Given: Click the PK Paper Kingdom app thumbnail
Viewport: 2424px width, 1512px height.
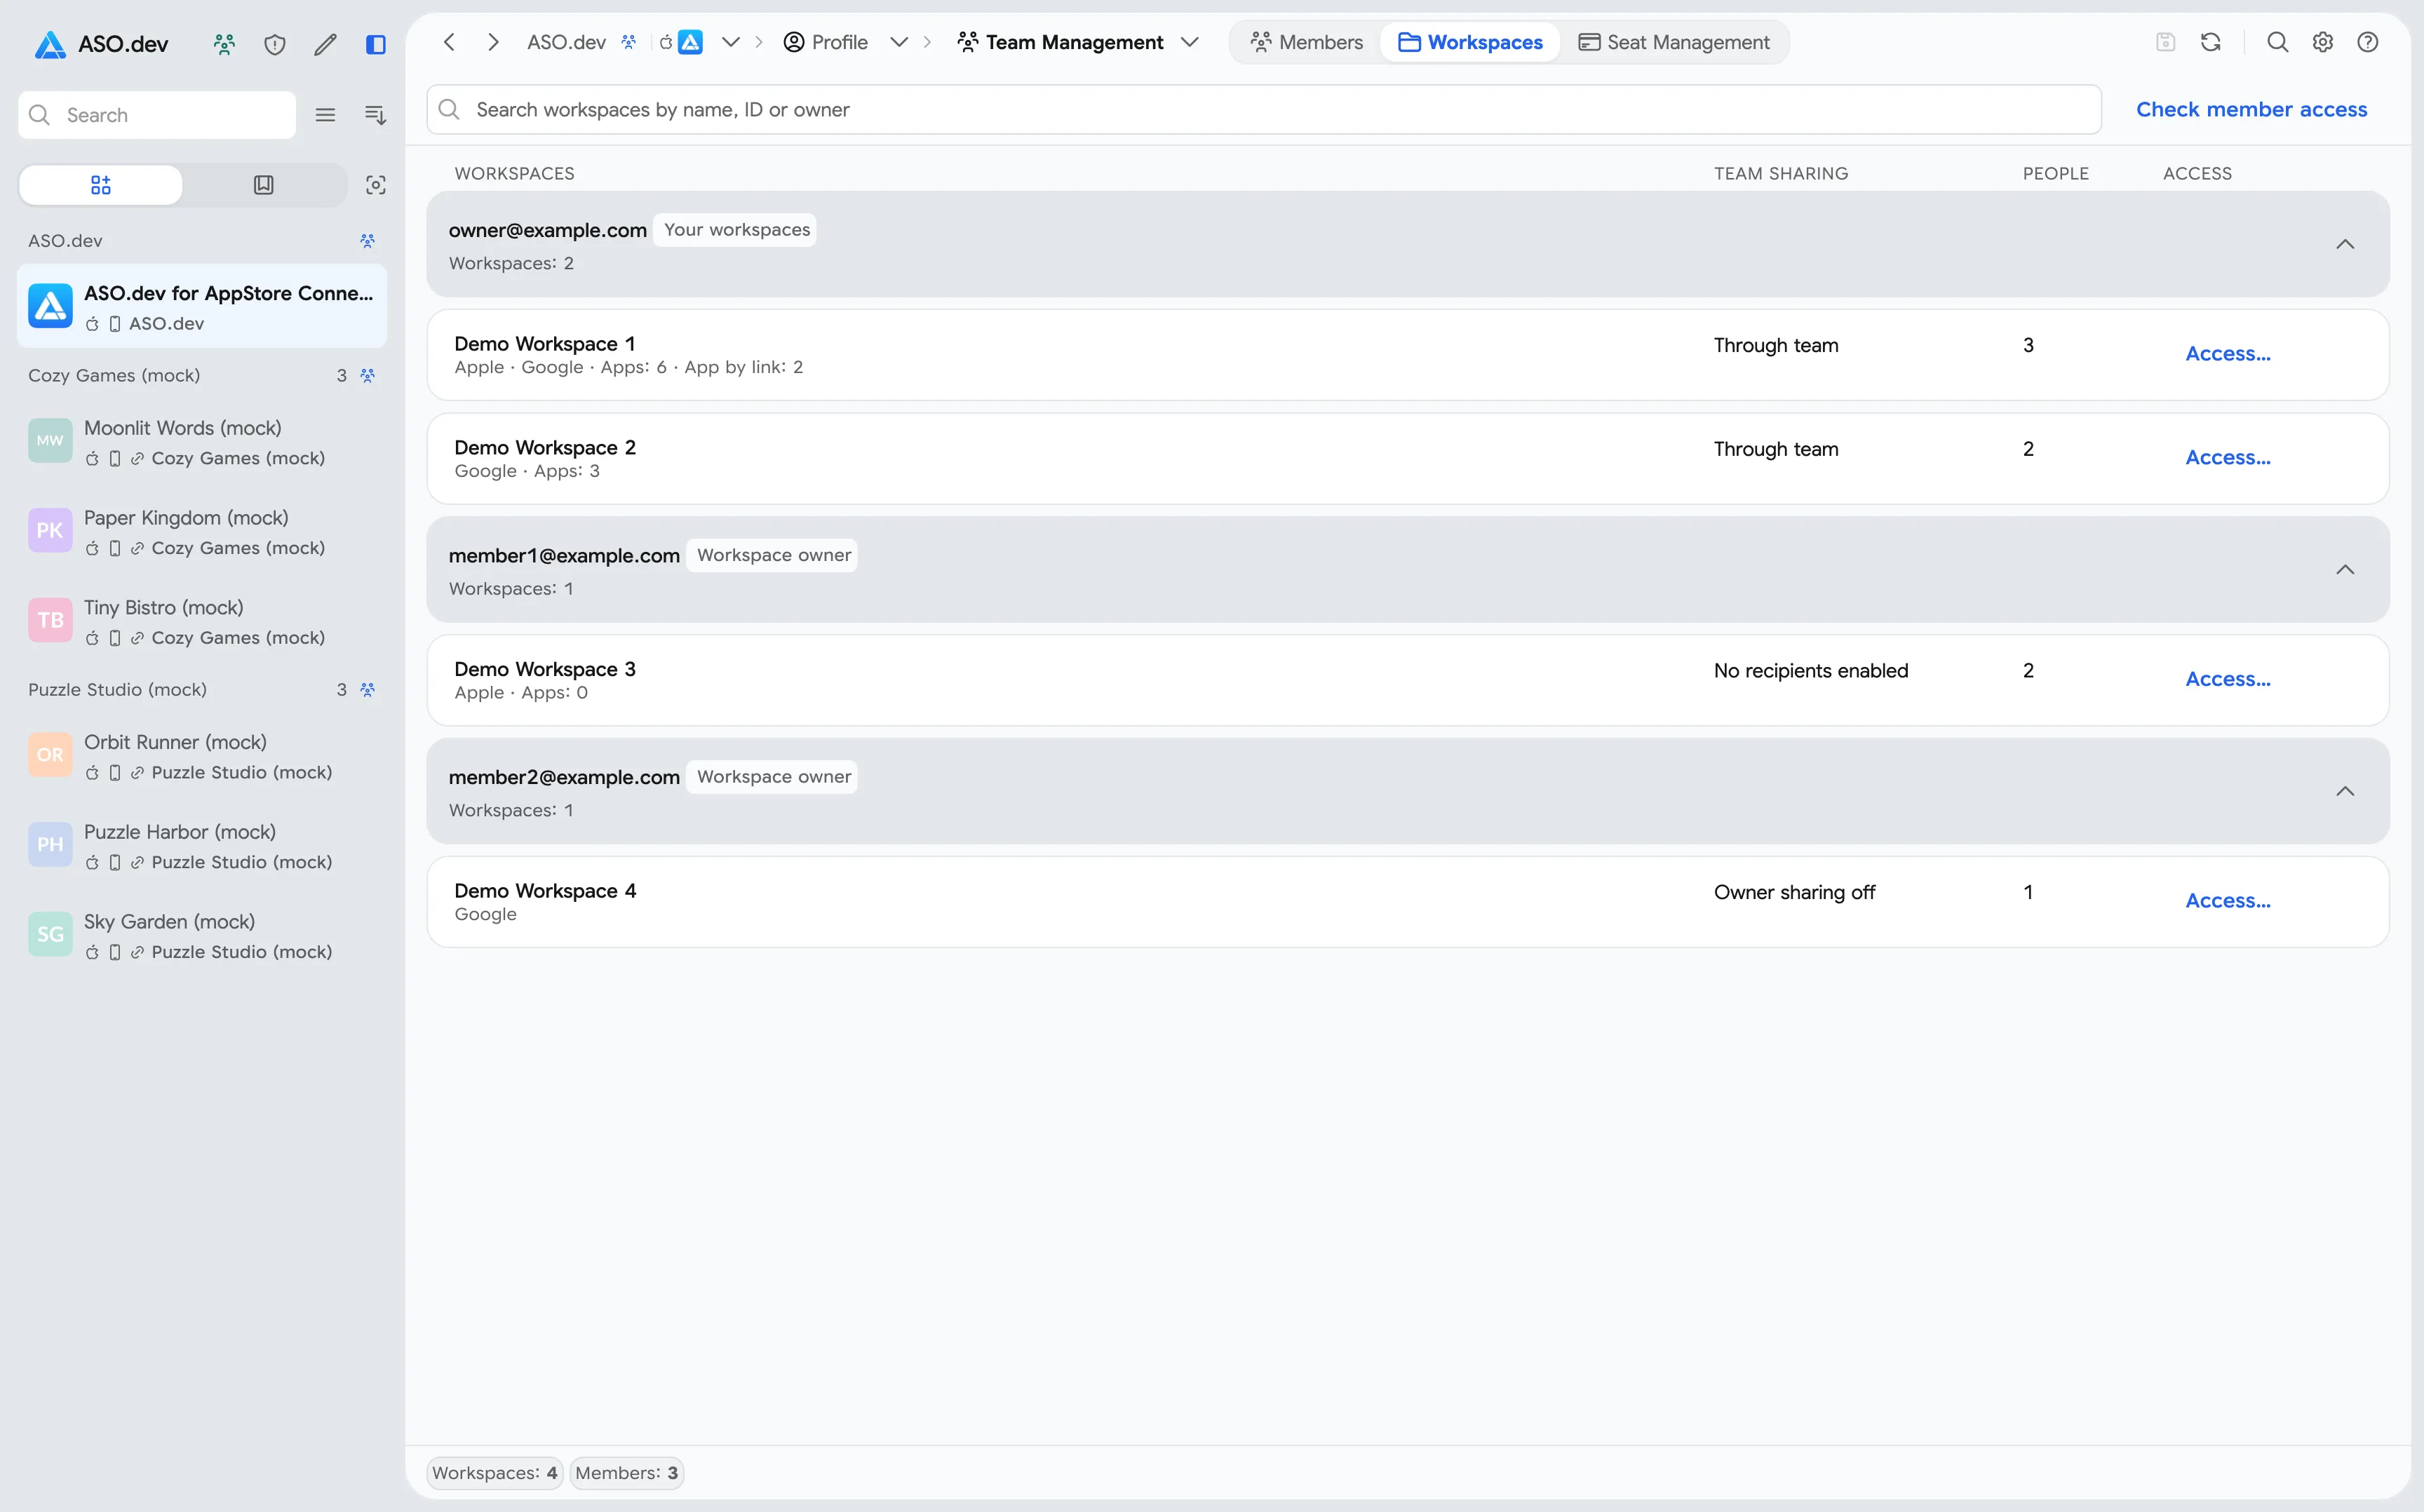Looking at the screenshot, I should (x=50, y=531).
